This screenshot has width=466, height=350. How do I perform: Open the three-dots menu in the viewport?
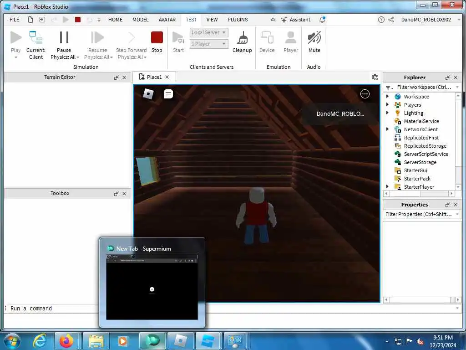click(x=365, y=94)
